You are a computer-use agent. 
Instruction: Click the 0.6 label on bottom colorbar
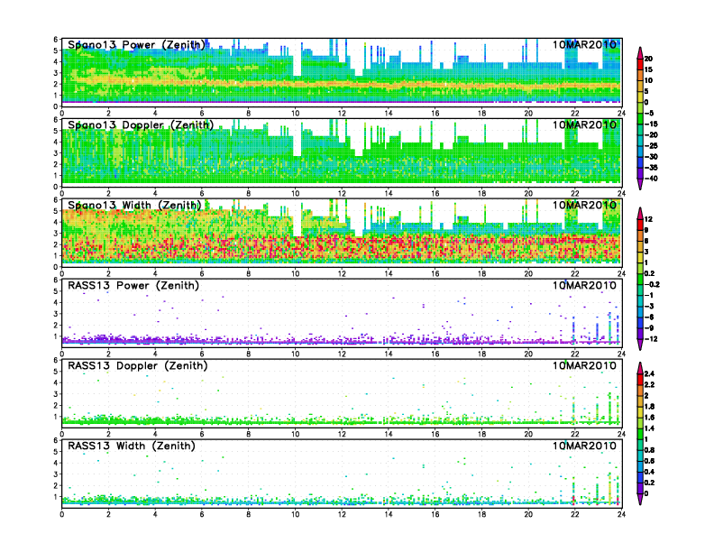pos(649,461)
